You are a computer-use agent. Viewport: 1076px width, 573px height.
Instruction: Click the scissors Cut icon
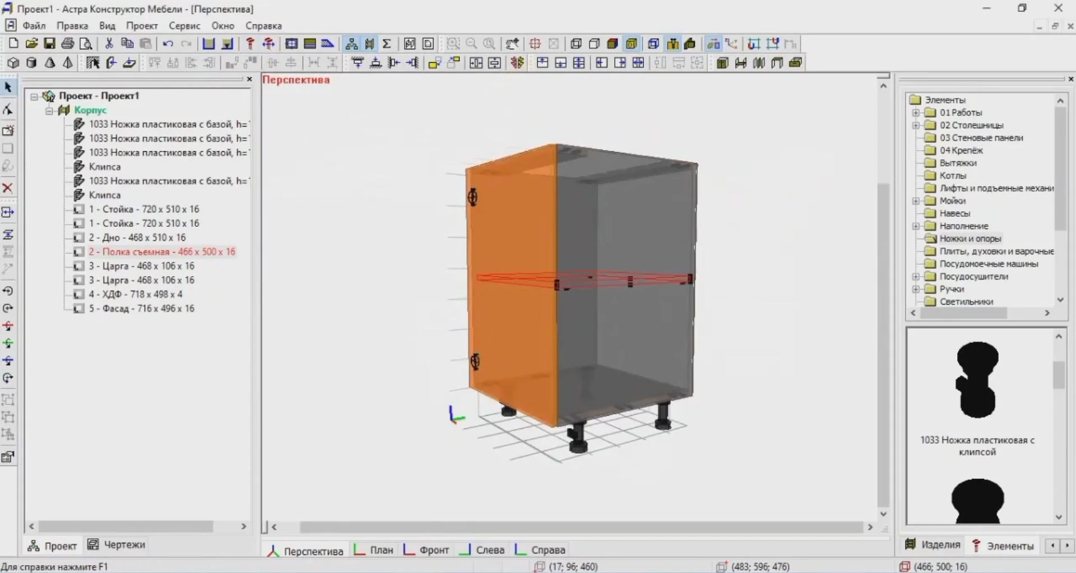109,44
